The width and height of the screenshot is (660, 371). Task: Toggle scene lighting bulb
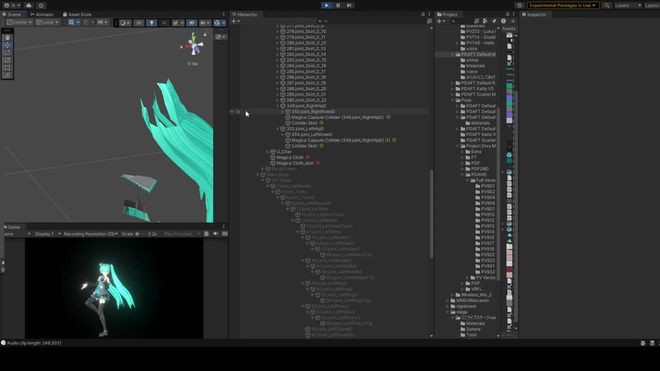coord(151,23)
